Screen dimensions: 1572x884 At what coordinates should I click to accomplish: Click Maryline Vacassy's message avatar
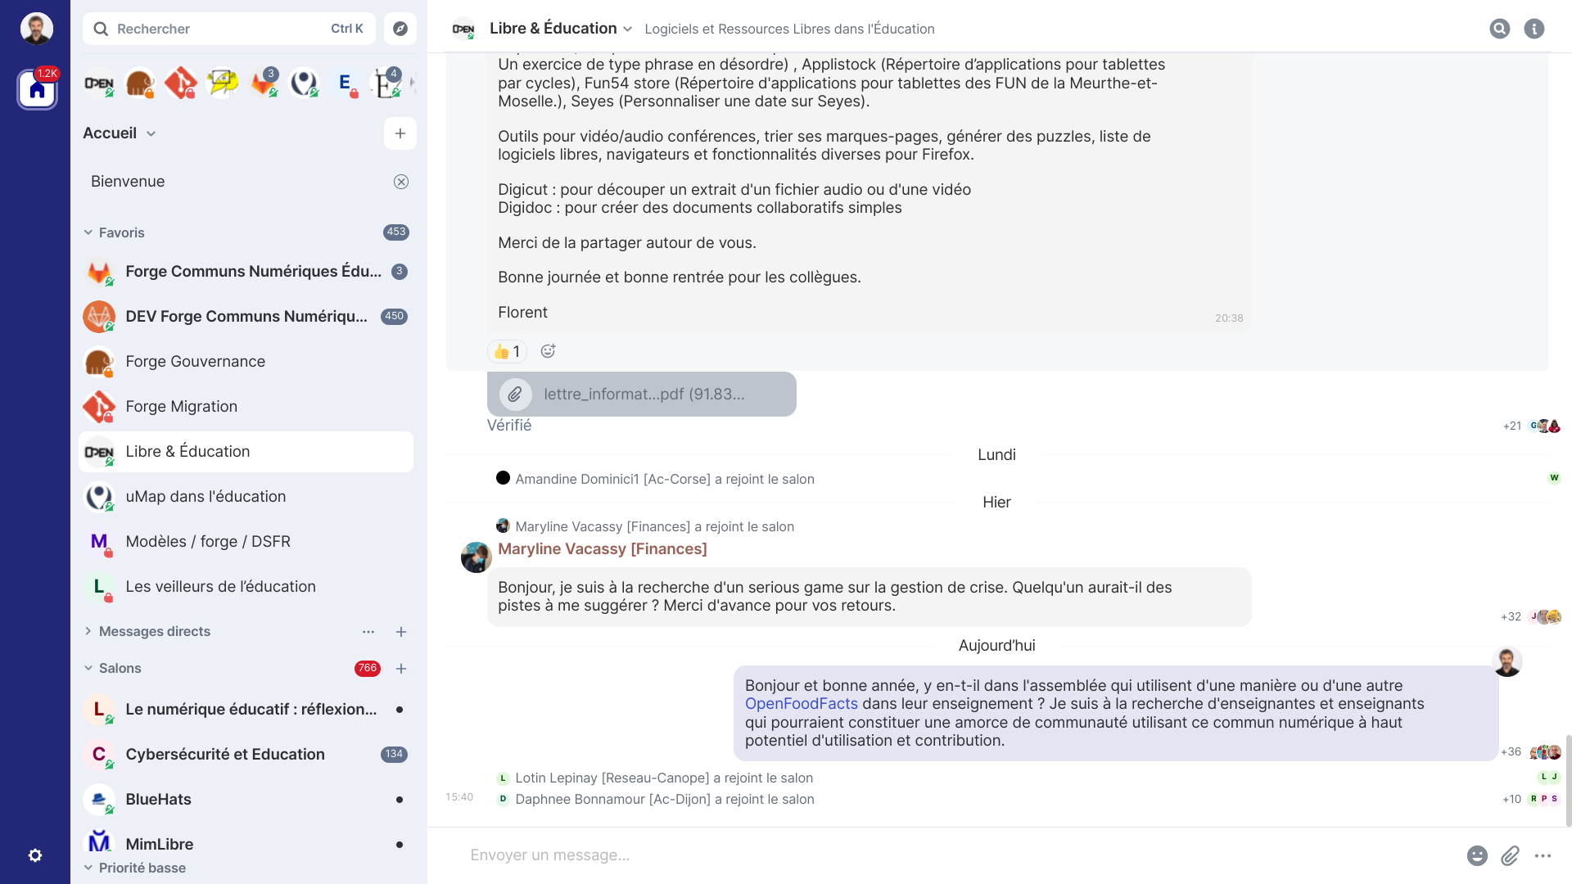tap(477, 557)
